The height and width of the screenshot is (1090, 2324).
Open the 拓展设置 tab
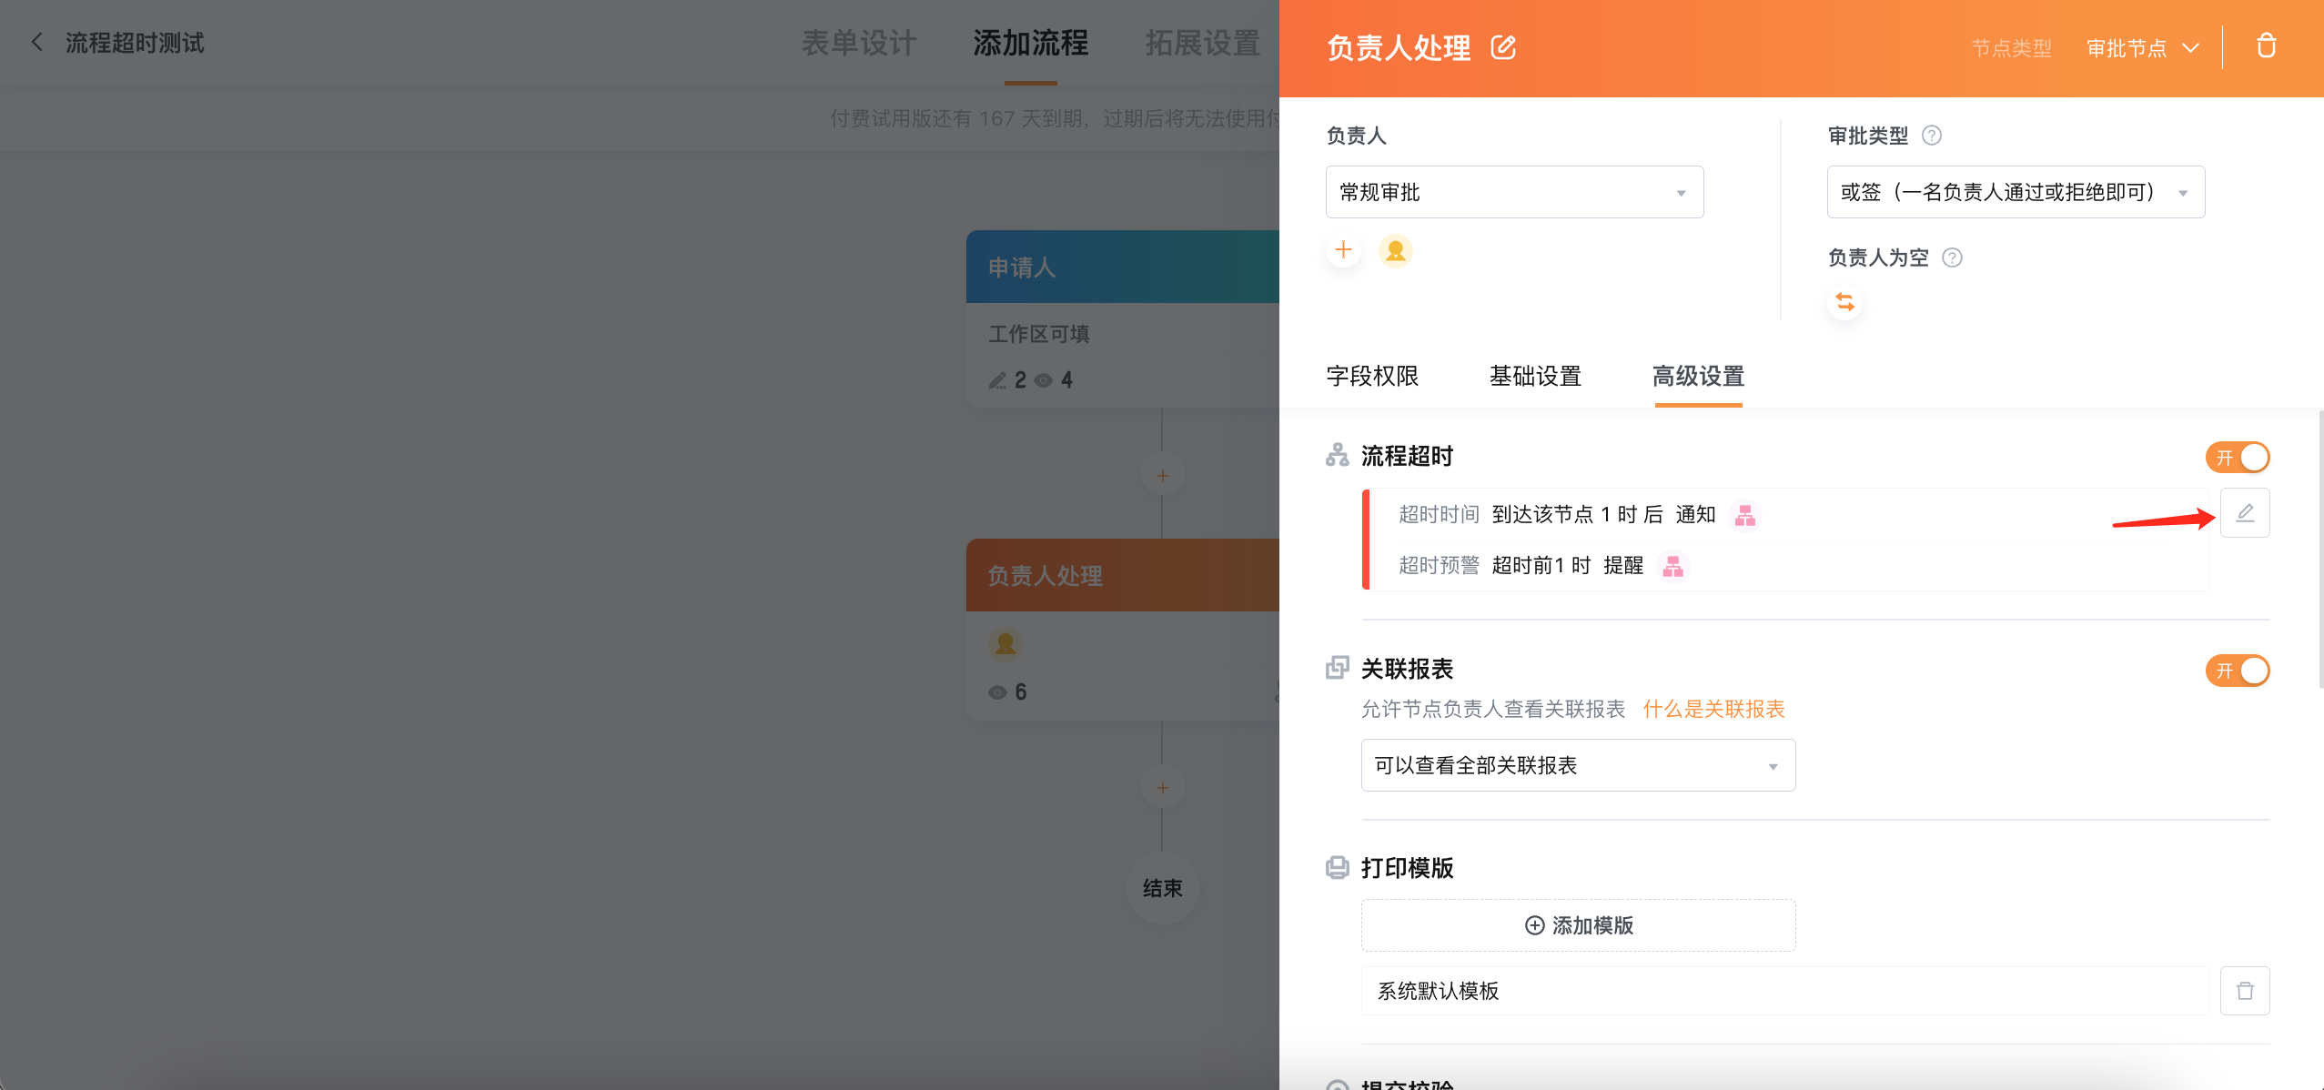coord(1202,43)
